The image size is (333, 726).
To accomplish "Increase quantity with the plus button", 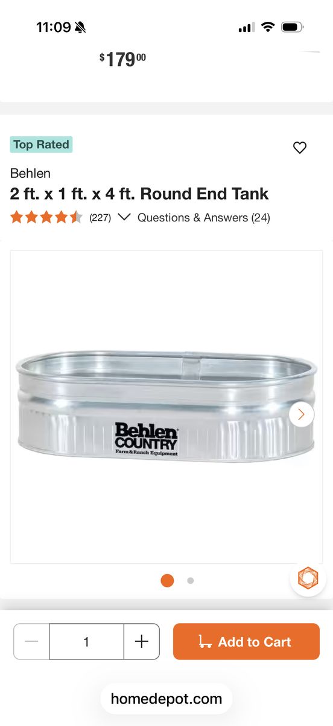I will (x=141, y=641).
